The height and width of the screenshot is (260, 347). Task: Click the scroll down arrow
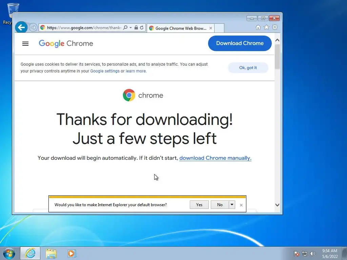click(277, 205)
